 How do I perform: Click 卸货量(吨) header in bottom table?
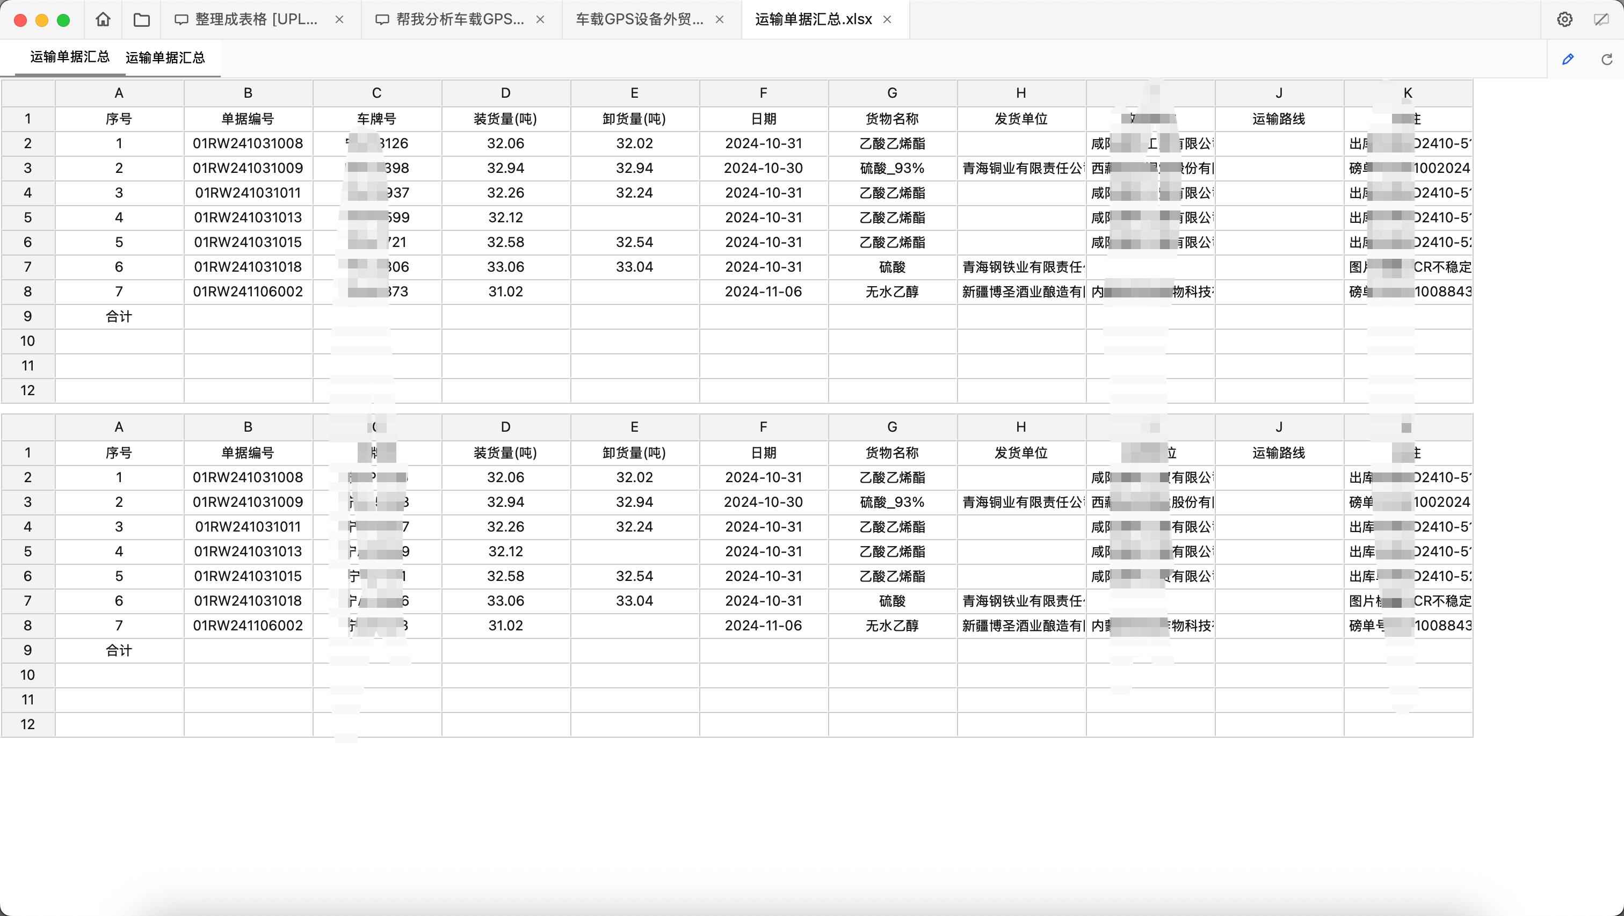pyautogui.click(x=634, y=453)
